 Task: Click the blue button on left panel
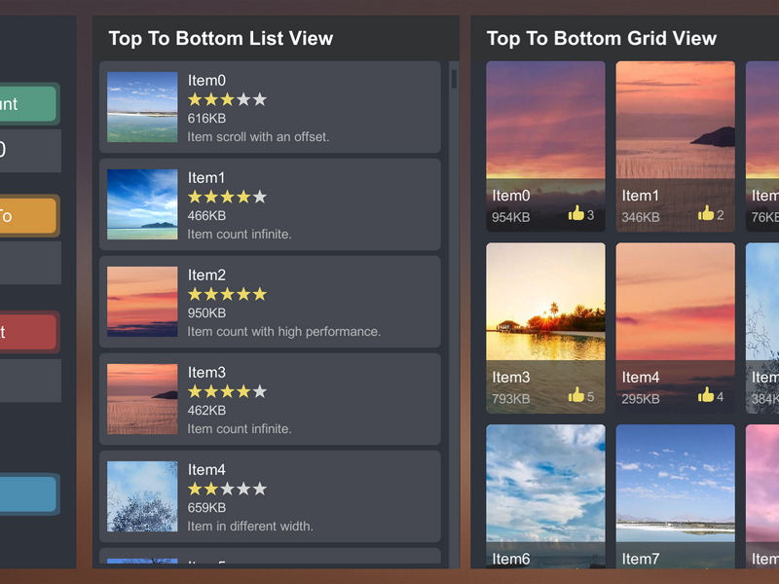click(28, 494)
